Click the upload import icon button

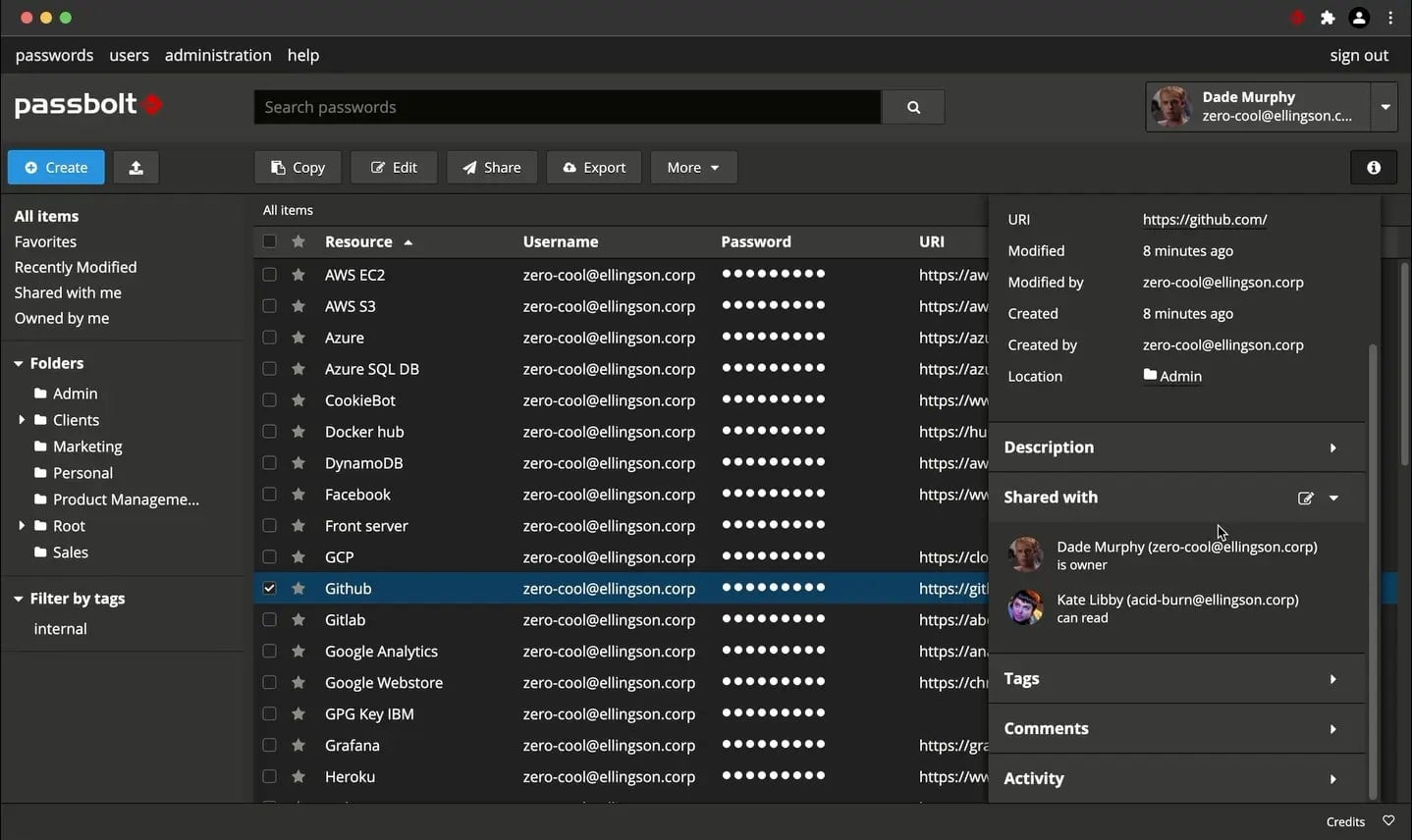[x=136, y=168]
